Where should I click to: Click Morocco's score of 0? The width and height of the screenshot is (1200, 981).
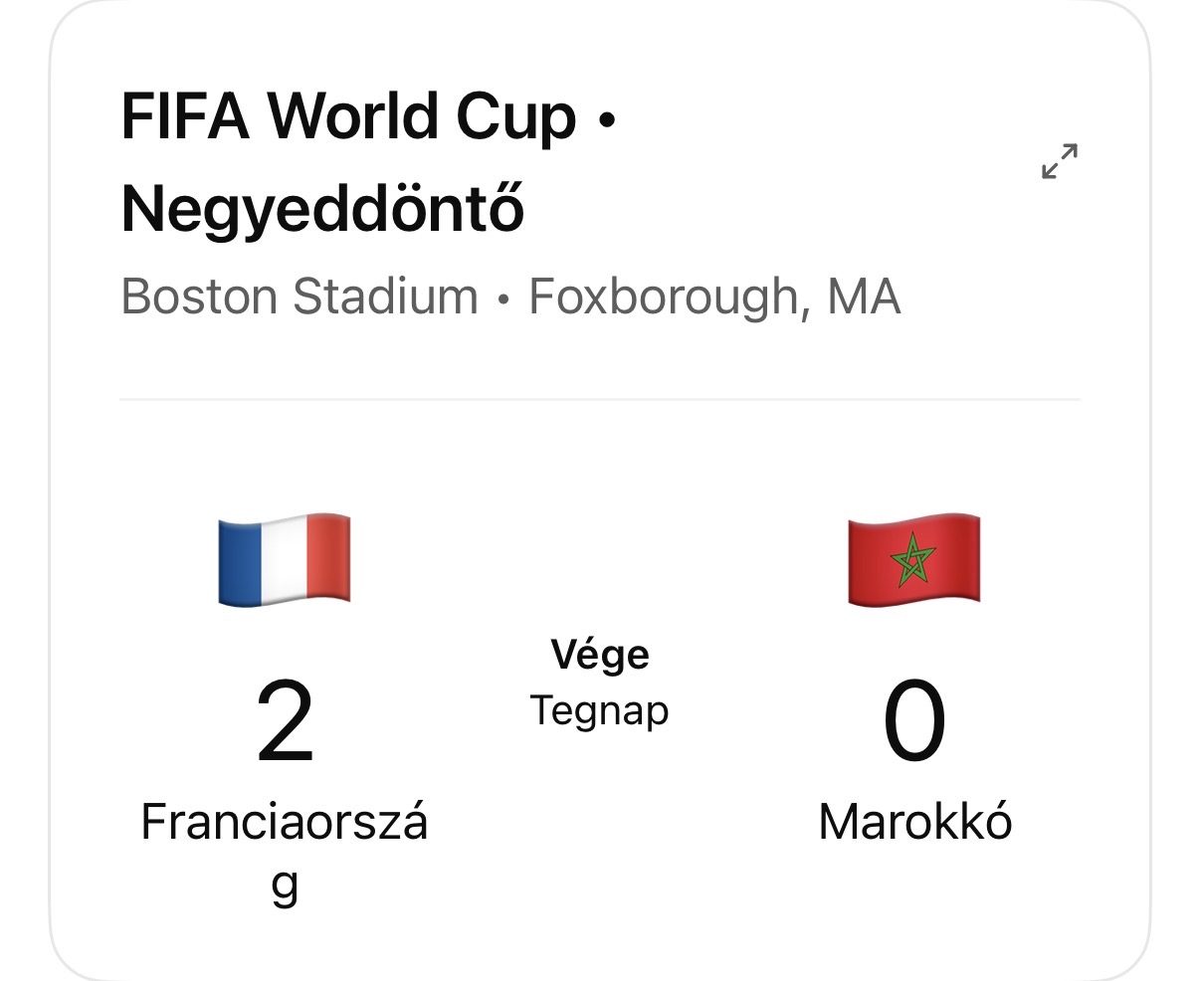pos(914,723)
